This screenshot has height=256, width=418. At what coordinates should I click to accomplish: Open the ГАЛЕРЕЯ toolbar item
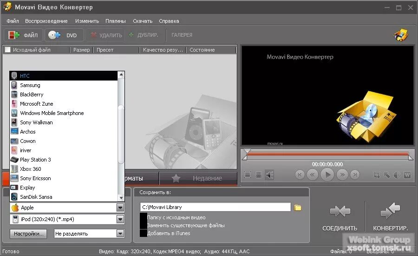(x=182, y=35)
